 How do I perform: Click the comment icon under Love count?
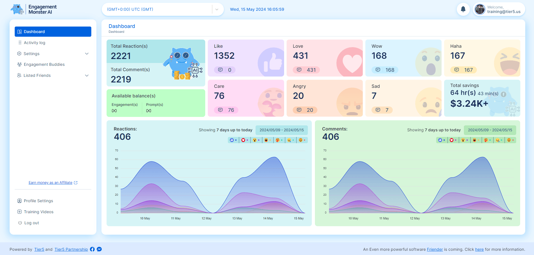pos(299,70)
